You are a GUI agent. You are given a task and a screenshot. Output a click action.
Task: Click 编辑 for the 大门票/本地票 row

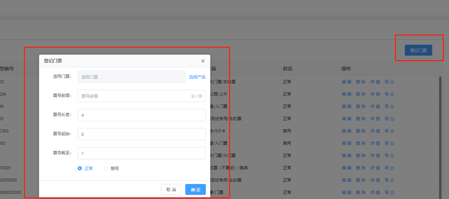pyautogui.click(x=346, y=82)
